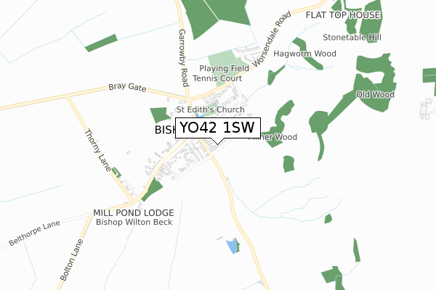Click the Old Wood label
The height and width of the screenshot is (290, 436).
[375, 95]
